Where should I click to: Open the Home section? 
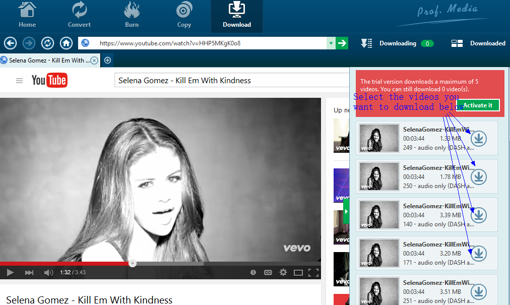click(x=27, y=15)
